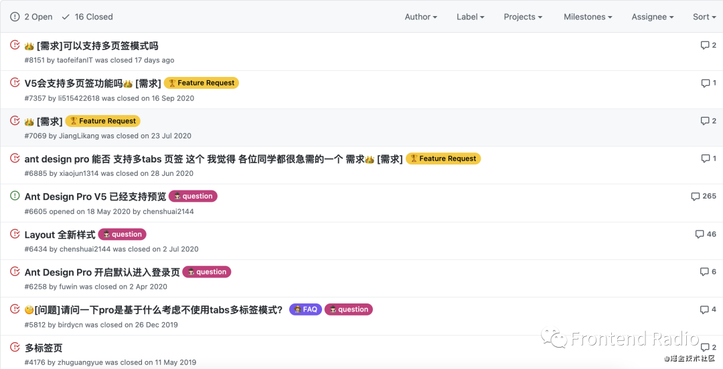Click Feature Request label on issue #7069
The image size is (723, 369).
click(x=103, y=121)
